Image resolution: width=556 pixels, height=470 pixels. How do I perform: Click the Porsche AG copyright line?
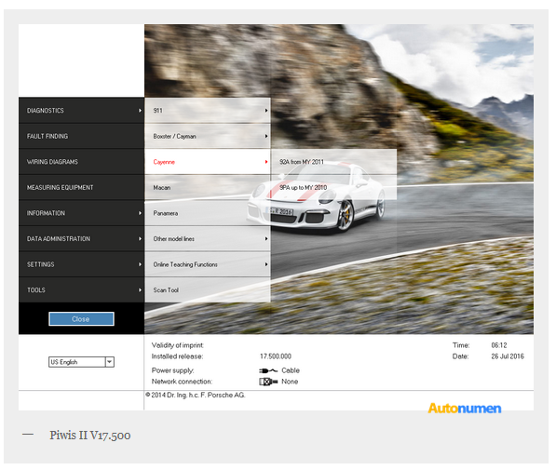click(x=196, y=395)
